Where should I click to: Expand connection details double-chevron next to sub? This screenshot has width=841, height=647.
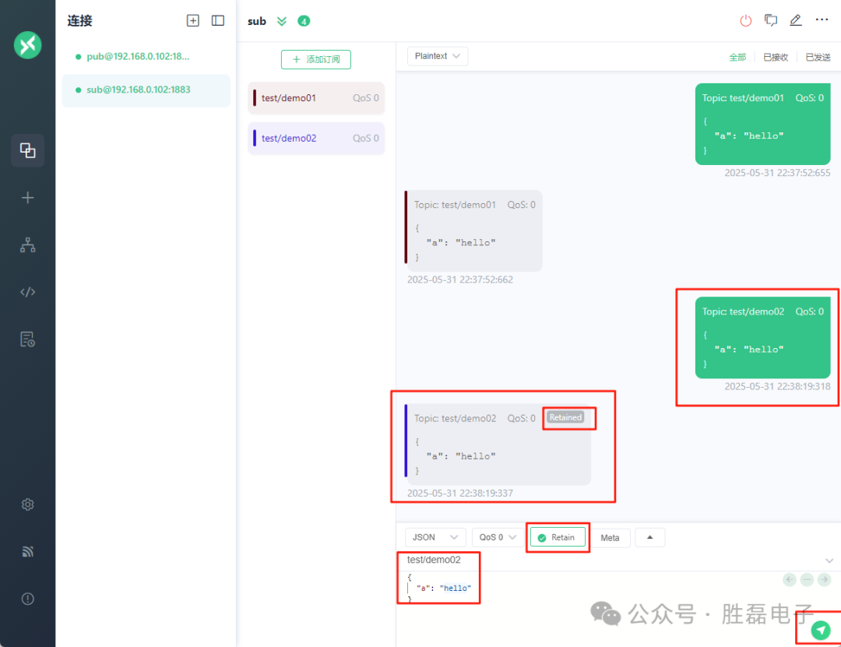282,21
